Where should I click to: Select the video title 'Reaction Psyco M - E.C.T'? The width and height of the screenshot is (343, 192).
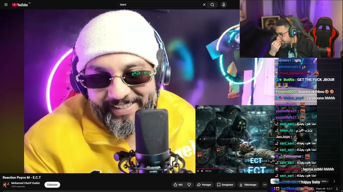pyautogui.click(x=22, y=178)
